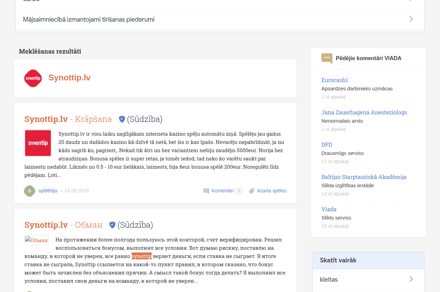Click text 'Drausmīgs serviss'

click(342, 153)
